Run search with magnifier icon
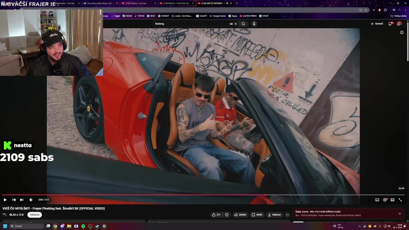409x230 pixels. coord(243,24)
